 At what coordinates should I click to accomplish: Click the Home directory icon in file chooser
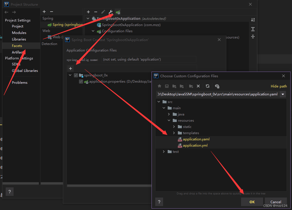tap(159, 86)
